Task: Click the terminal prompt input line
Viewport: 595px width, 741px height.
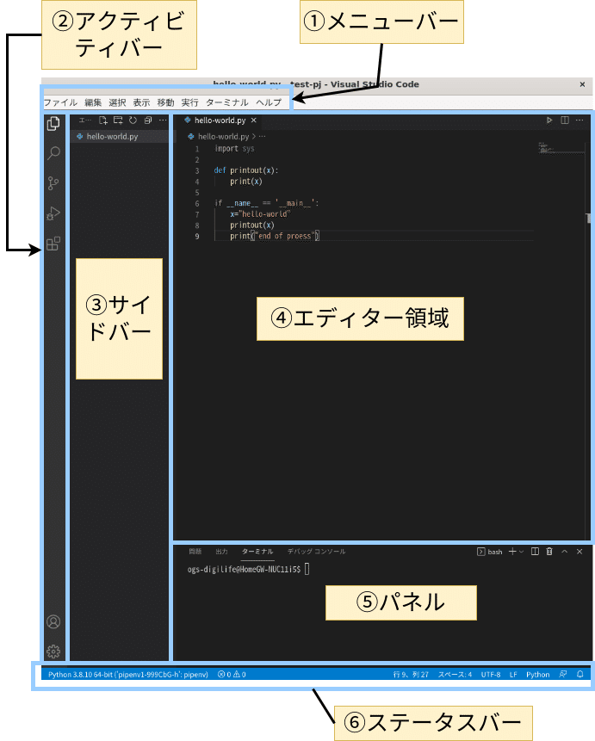Action: pos(248,569)
